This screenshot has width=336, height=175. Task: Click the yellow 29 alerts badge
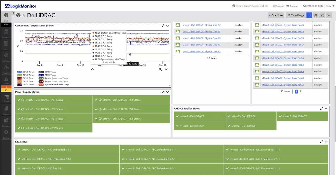6,90
